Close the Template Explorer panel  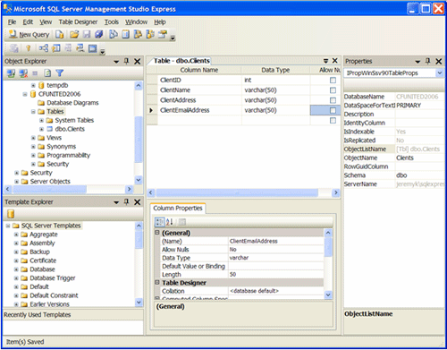pyautogui.click(x=137, y=202)
